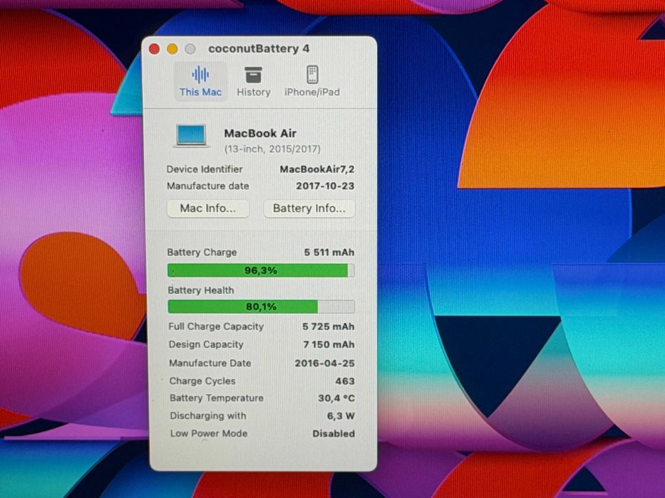Close the coconutBattery window with red button

click(155, 49)
